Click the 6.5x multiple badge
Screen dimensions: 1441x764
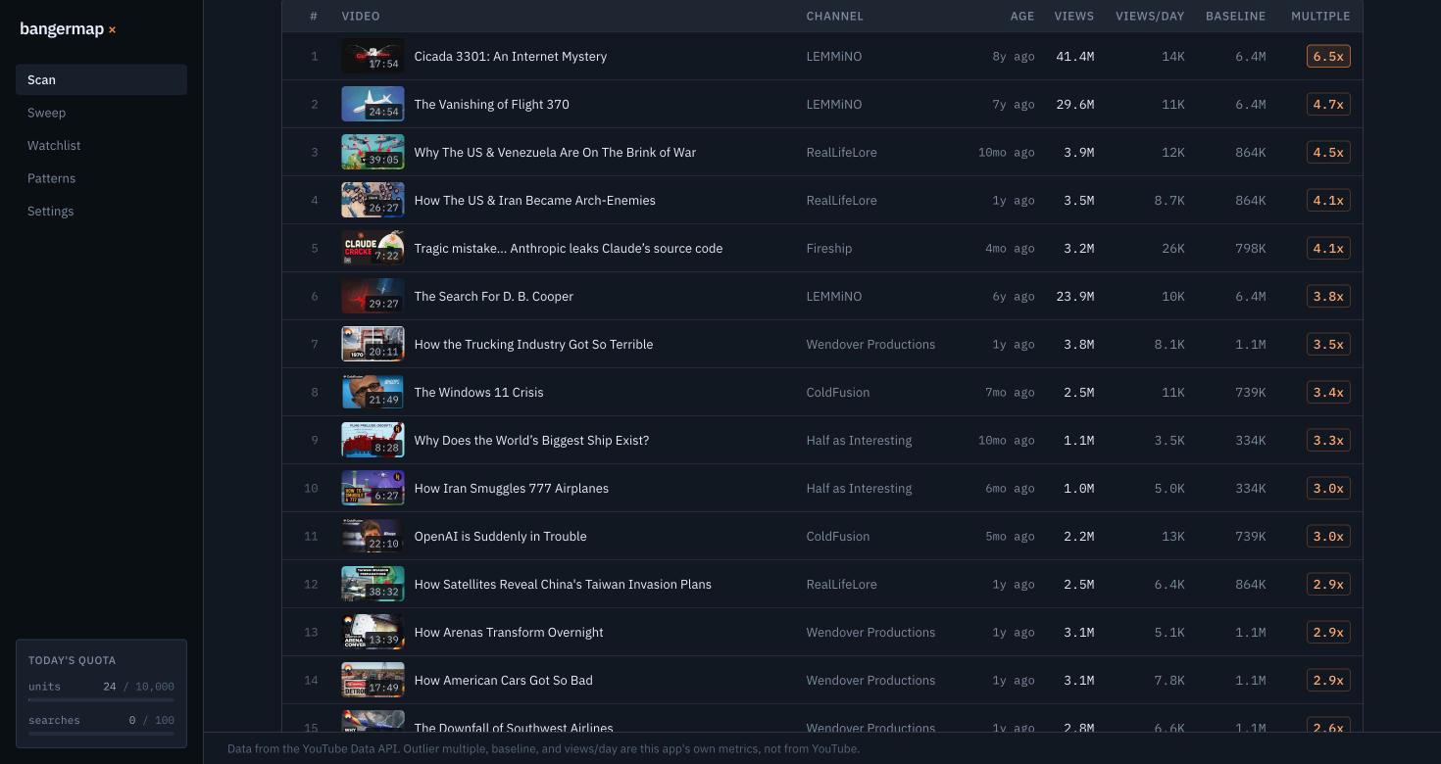[1328, 56]
